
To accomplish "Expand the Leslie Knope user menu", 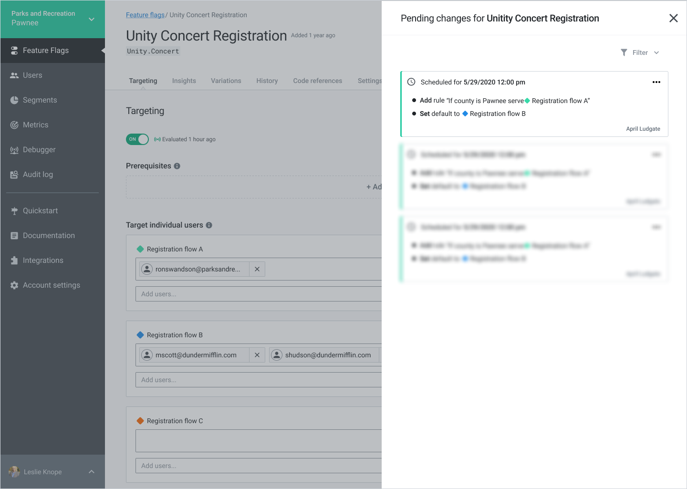I will pyautogui.click(x=92, y=472).
